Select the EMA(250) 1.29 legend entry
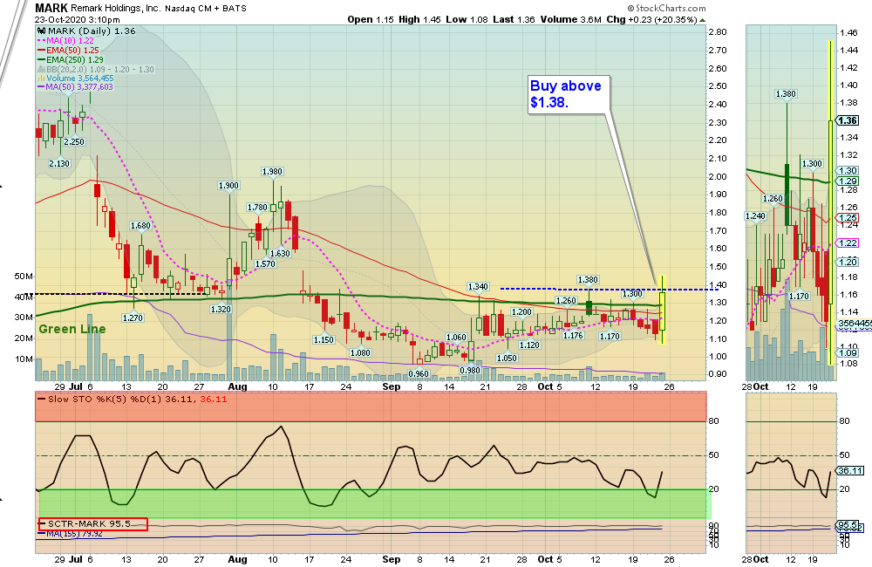Viewport: 872px width, 567px height. pos(71,59)
